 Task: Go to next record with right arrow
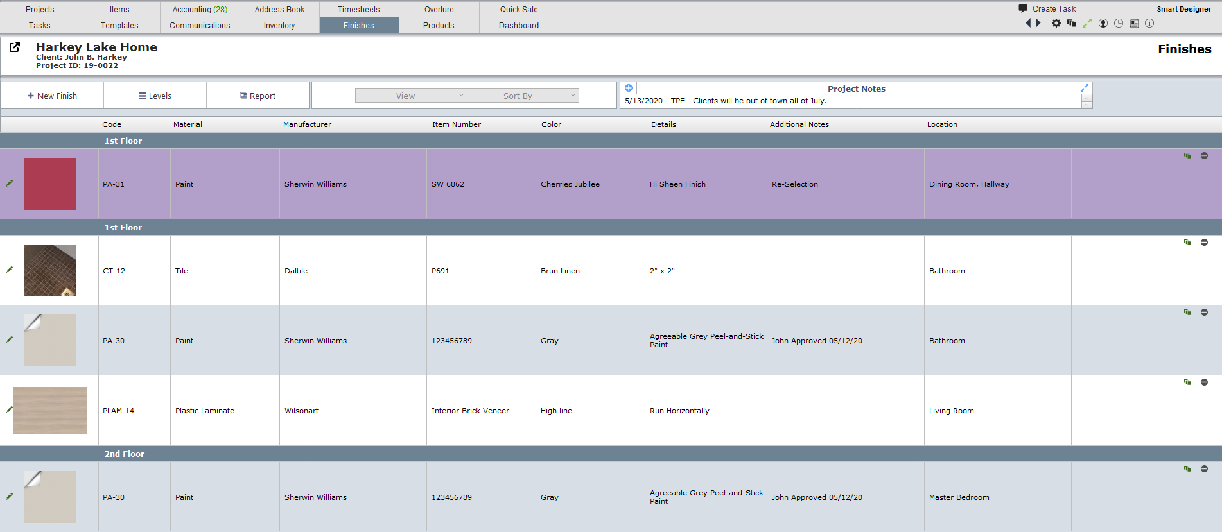click(1038, 23)
